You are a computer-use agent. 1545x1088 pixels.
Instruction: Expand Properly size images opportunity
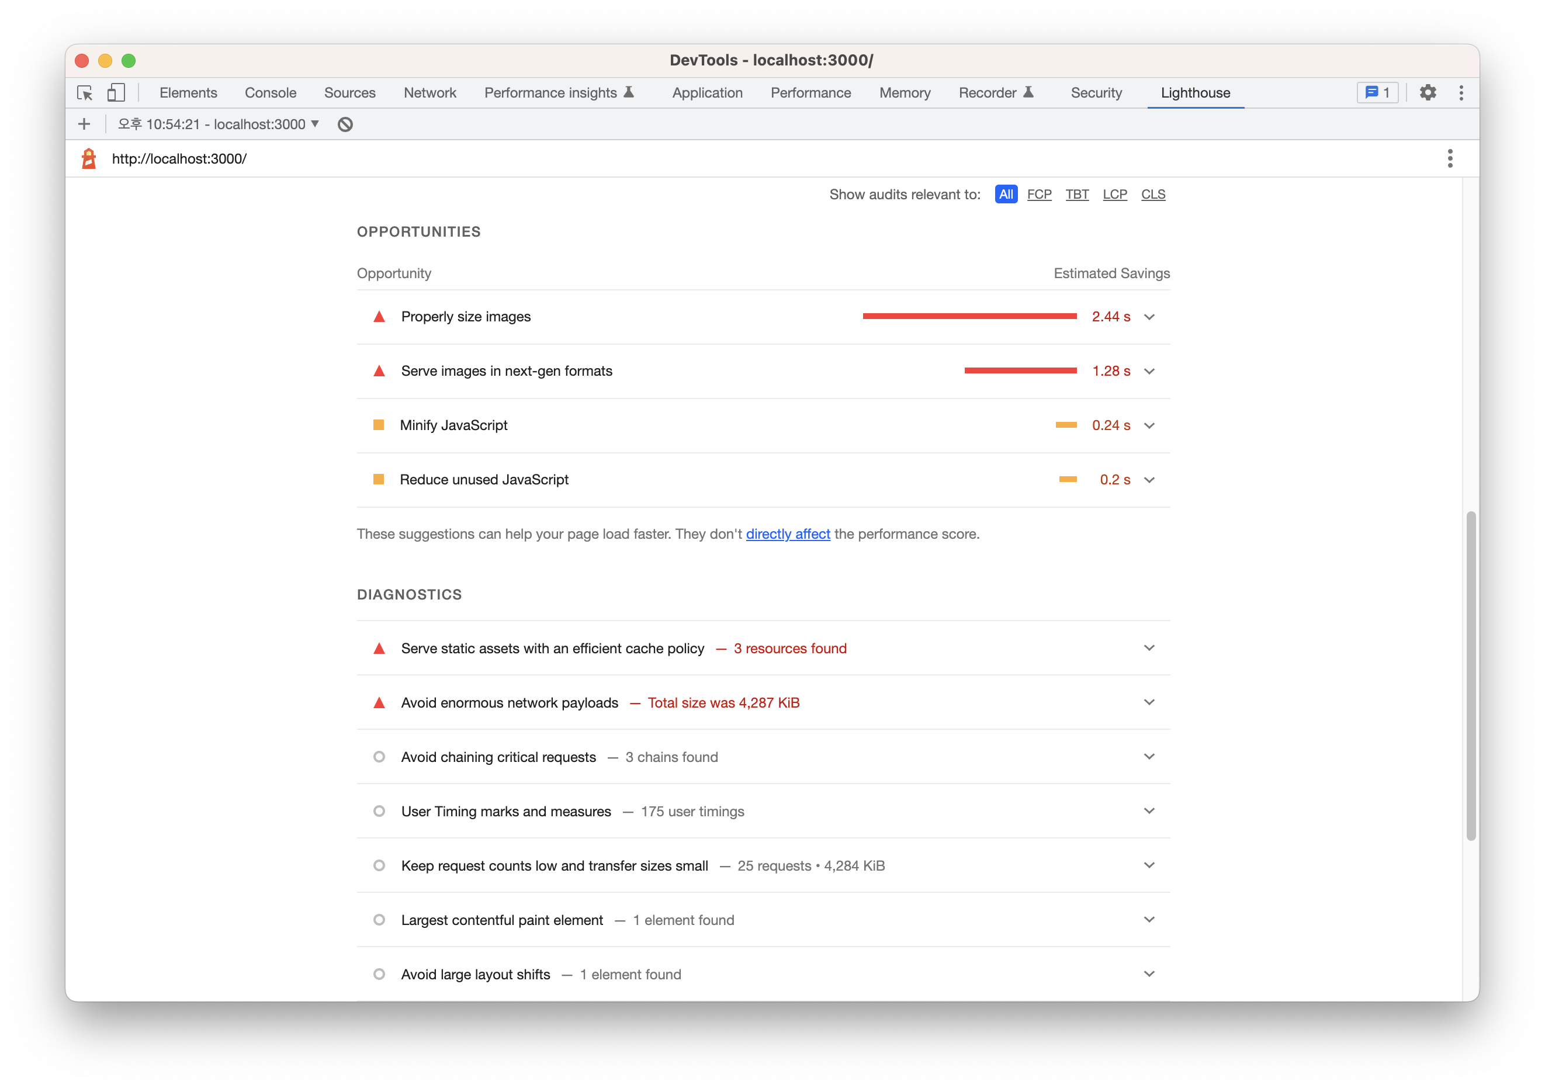[x=1149, y=317]
